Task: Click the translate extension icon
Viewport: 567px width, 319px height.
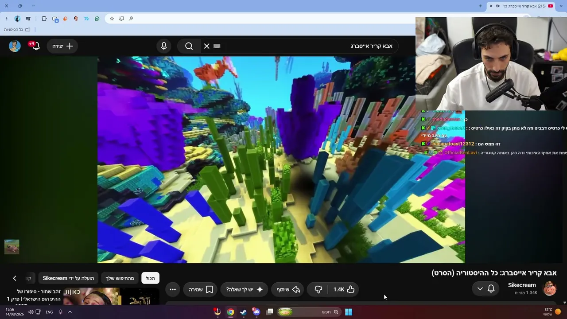Action: (x=86, y=19)
